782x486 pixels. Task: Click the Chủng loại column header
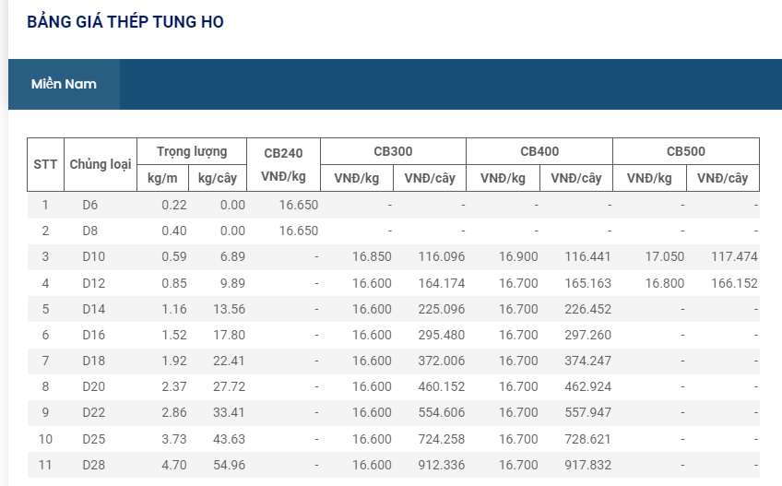coord(101,164)
